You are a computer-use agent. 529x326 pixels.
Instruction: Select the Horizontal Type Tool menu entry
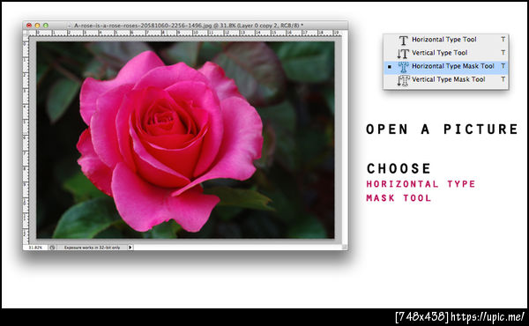click(x=445, y=40)
